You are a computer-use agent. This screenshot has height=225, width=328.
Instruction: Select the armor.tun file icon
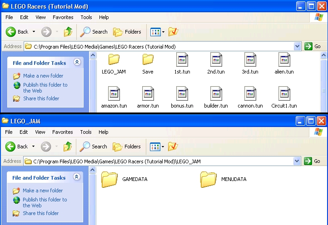(x=148, y=93)
